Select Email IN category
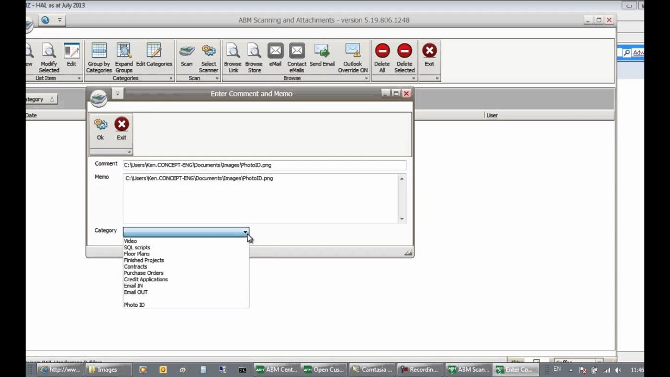Screen dimensions: 670x377 pos(133,286)
